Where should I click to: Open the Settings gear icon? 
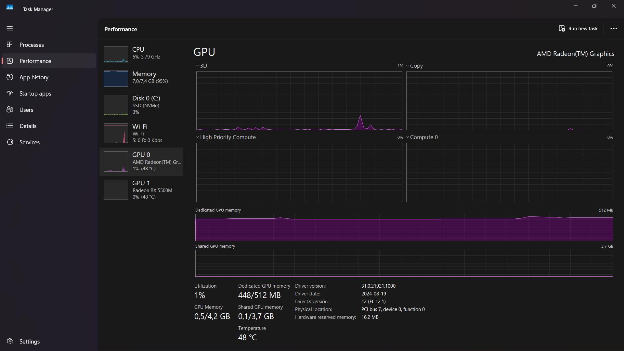click(10, 341)
